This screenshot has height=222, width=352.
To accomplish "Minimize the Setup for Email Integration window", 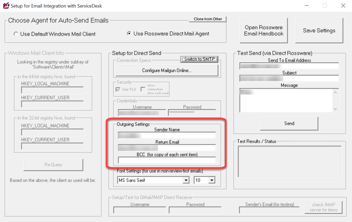I will pyautogui.click(x=307, y=6).
